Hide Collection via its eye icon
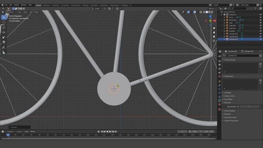 pyautogui.click(x=261, y=15)
